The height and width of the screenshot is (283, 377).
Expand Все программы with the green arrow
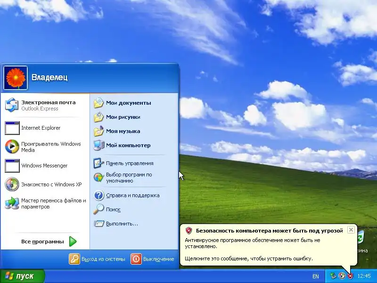coord(73,241)
